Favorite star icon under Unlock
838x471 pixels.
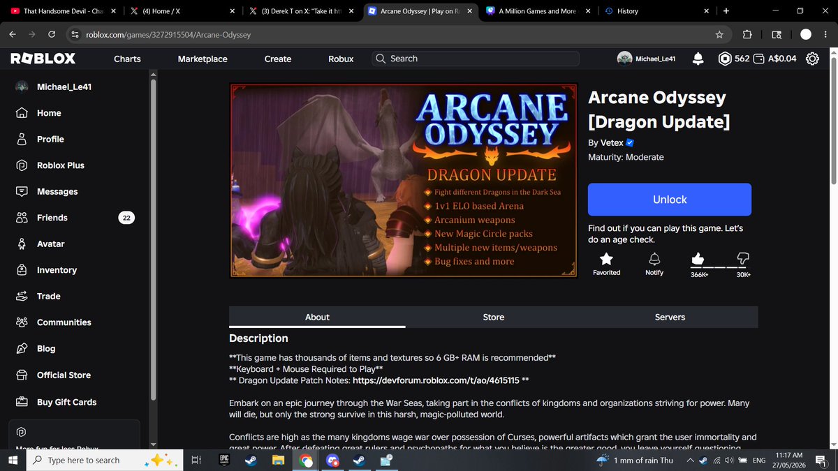(606, 258)
